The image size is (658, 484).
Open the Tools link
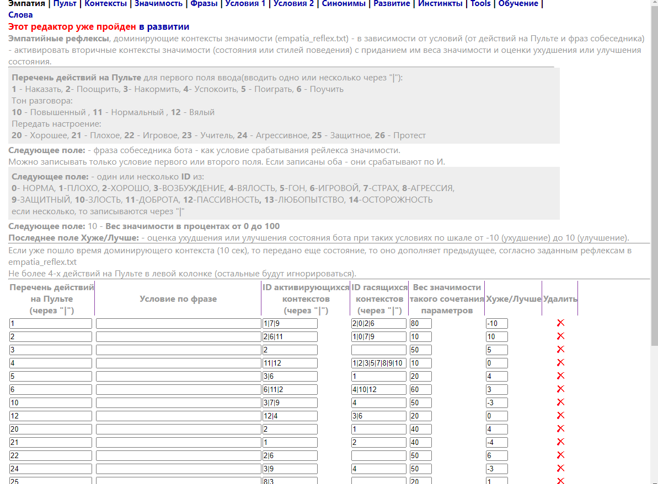pos(480,4)
